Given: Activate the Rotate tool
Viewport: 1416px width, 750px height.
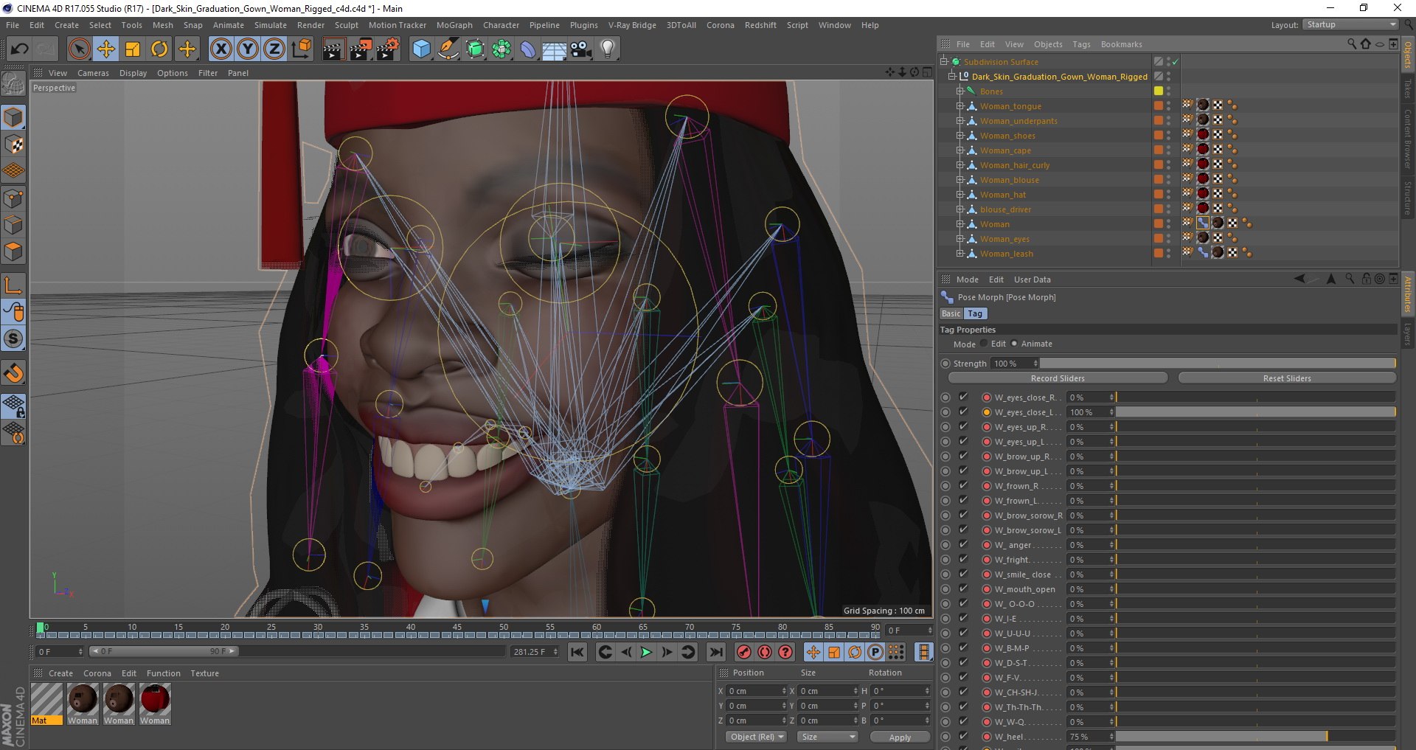Looking at the screenshot, I should pos(159,49).
